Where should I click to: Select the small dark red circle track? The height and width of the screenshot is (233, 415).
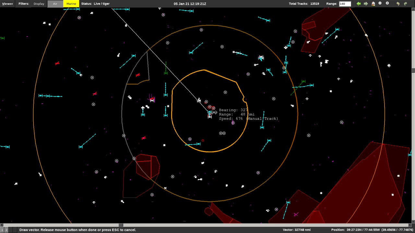pos(203,140)
